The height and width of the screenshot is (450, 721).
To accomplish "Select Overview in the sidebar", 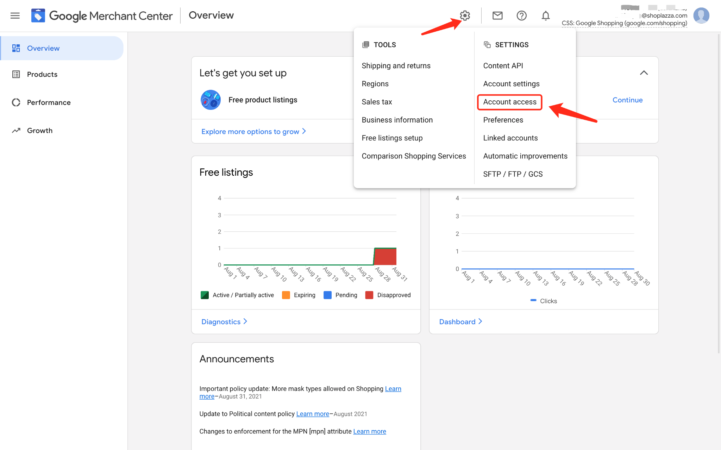I will tap(62, 48).
